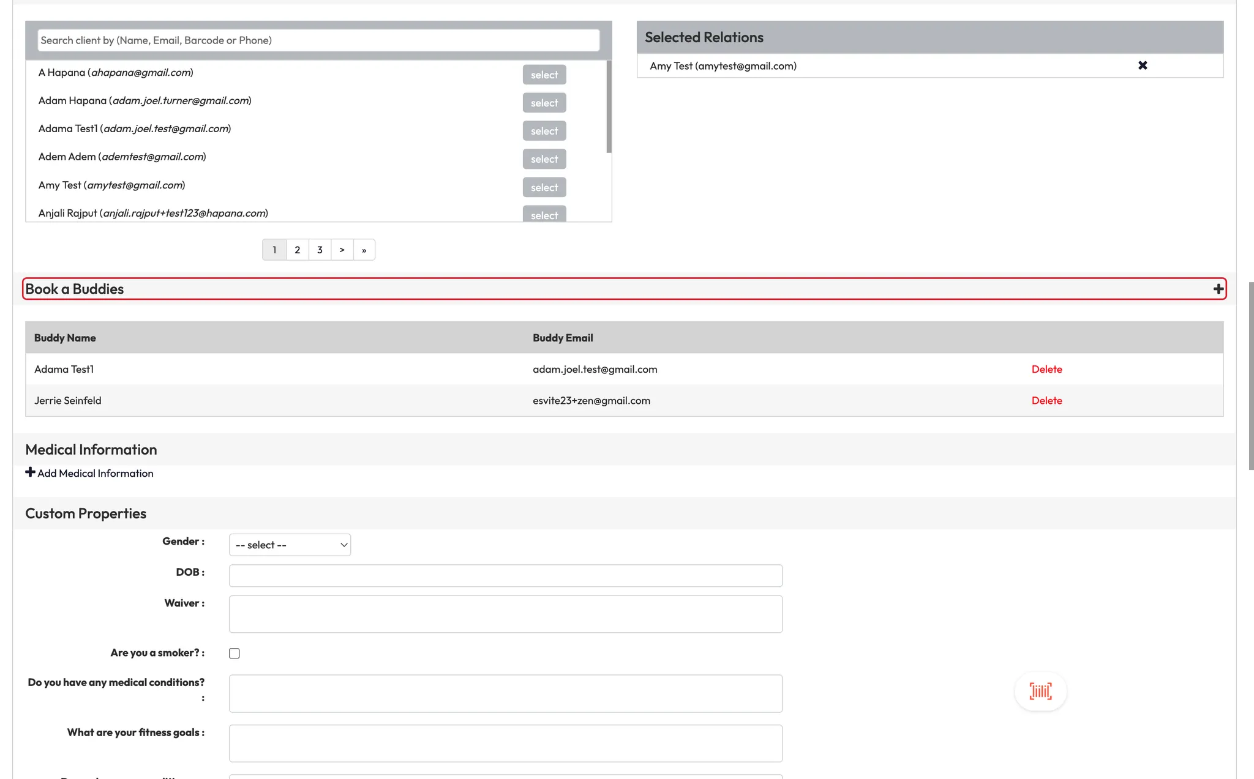Open the Gender dropdown
The height and width of the screenshot is (779, 1254).
(x=290, y=545)
